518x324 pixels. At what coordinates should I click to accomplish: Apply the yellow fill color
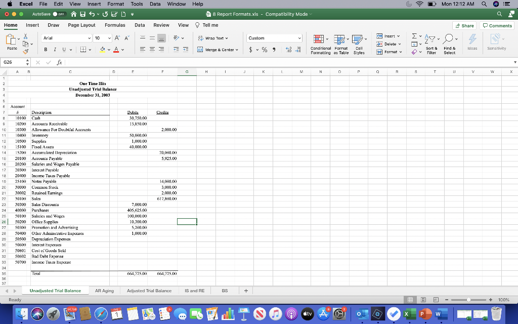102,50
